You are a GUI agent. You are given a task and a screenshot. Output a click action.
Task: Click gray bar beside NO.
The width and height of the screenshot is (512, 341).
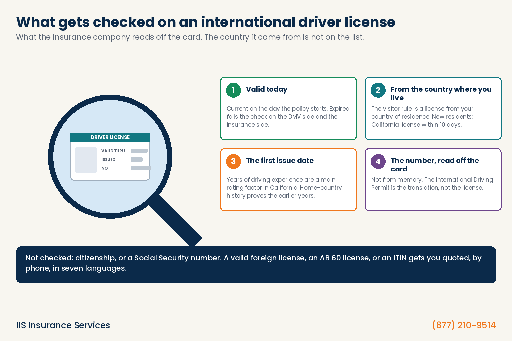coord(141,168)
